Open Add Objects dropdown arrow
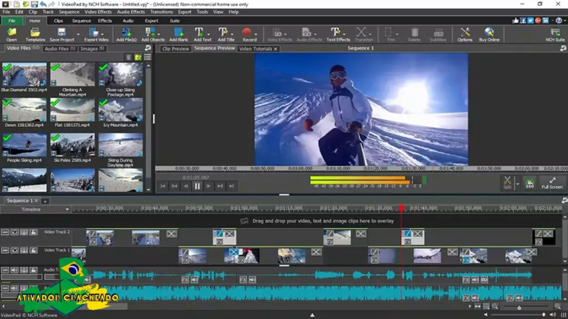Viewport: 568px width, 319px height. click(159, 34)
